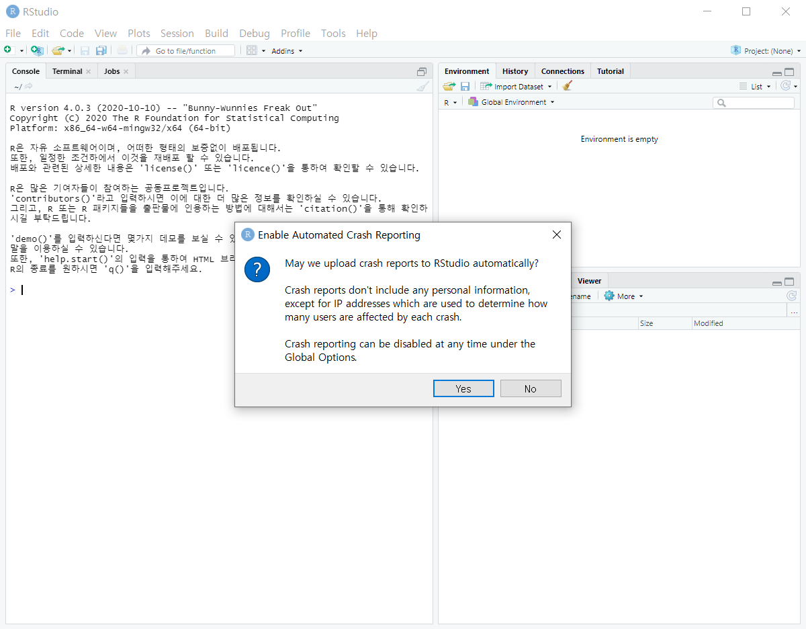Sort files by Modified column
The height and width of the screenshot is (629, 806).
[x=746, y=323]
